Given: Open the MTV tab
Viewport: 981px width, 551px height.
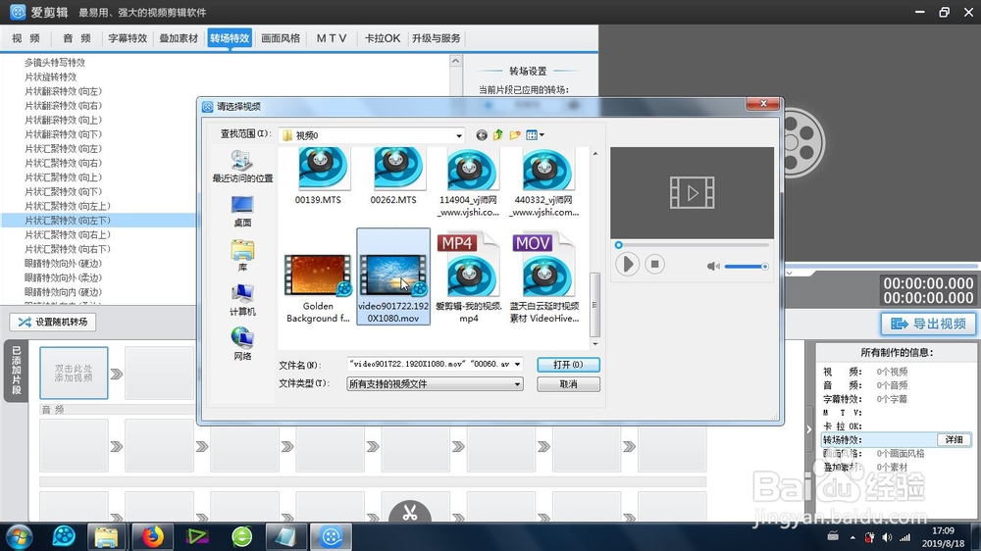Looking at the screenshot, I should tap(332, 38).
